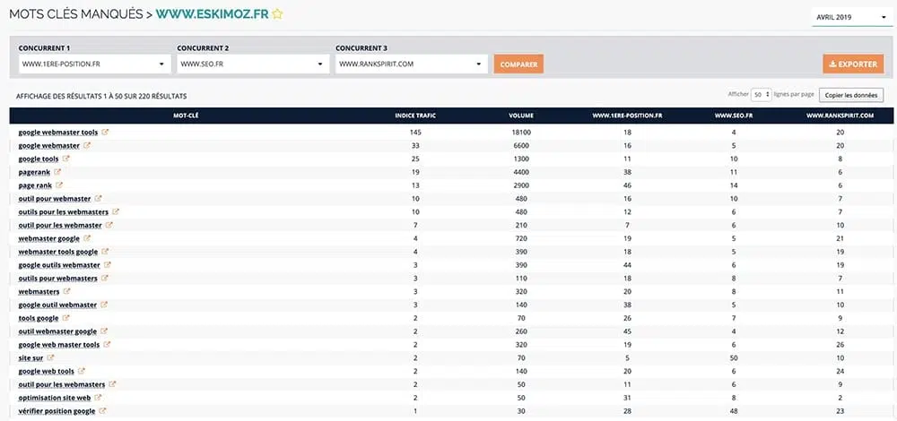897x421 pixels.
Task: Open external link icon for 'optimisation site web'
Action: [98, 398]
